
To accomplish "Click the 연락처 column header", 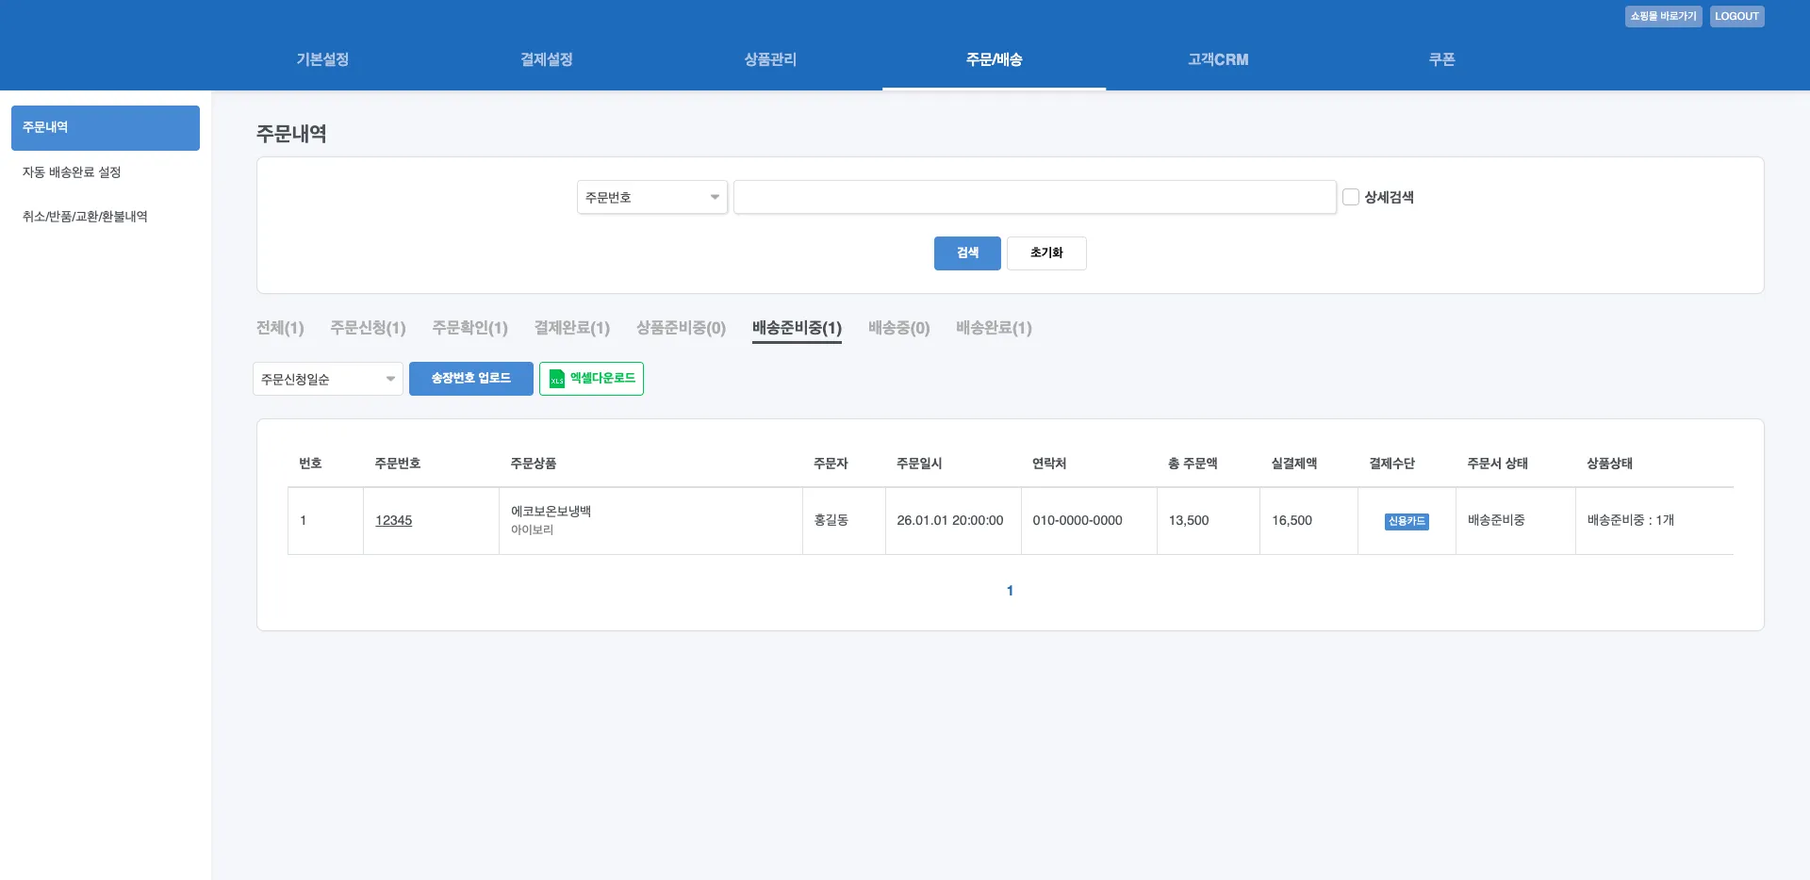I will [x=1049, y=464].
